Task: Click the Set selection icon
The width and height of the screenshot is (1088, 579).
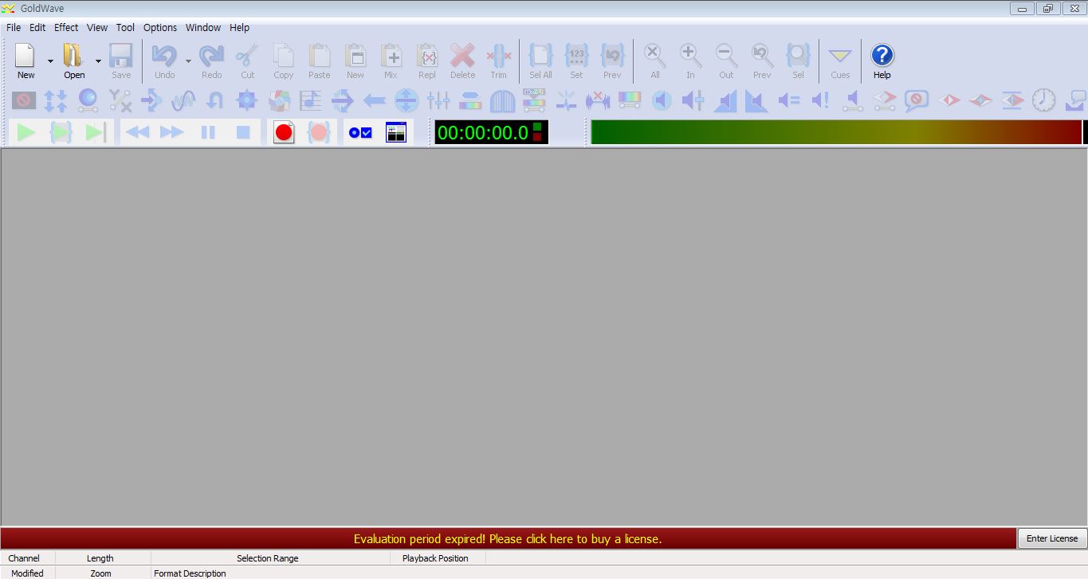Action: coord(576,61)
